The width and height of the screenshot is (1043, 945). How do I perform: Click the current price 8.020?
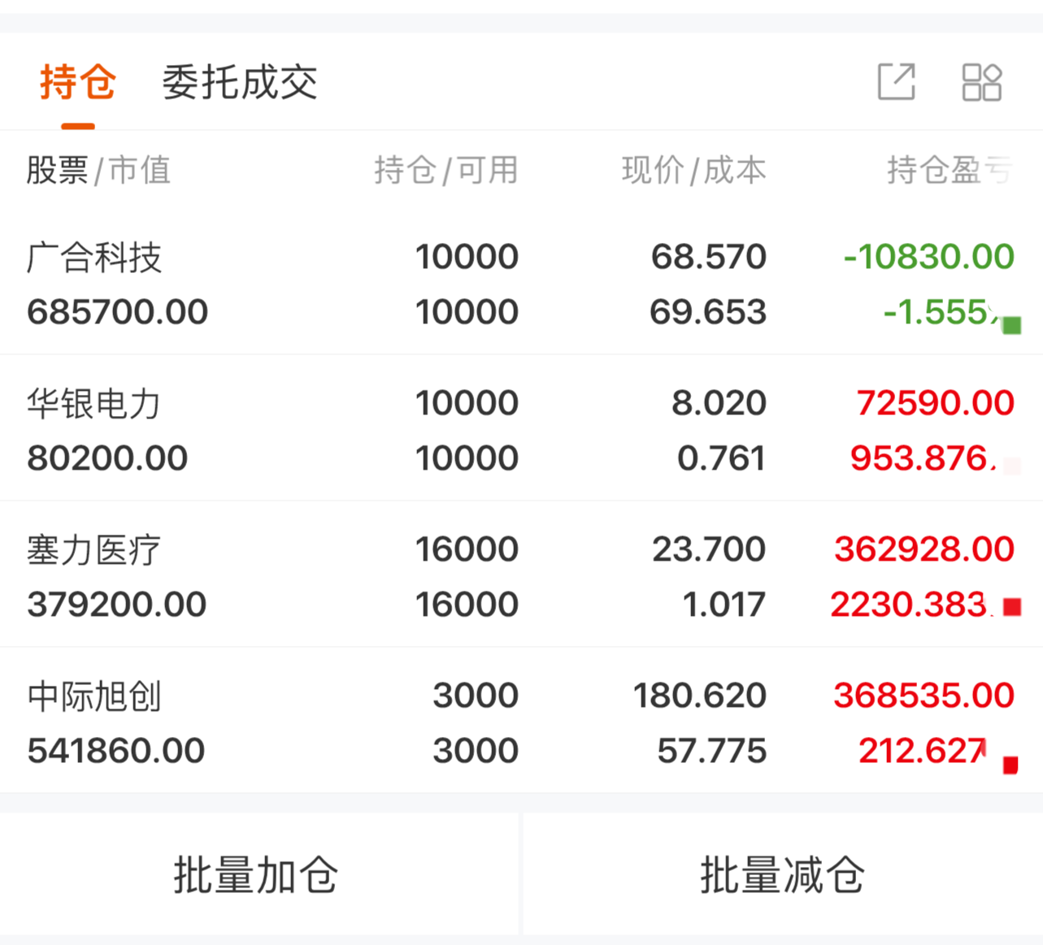click(x=719, y=403)
